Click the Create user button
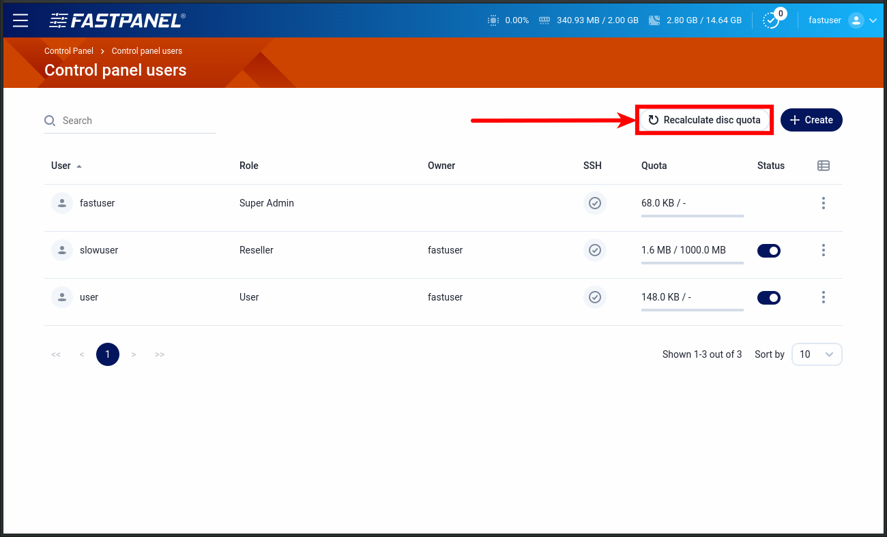The height and width of the screenshot is (537, 887). [x=811, y=120]
